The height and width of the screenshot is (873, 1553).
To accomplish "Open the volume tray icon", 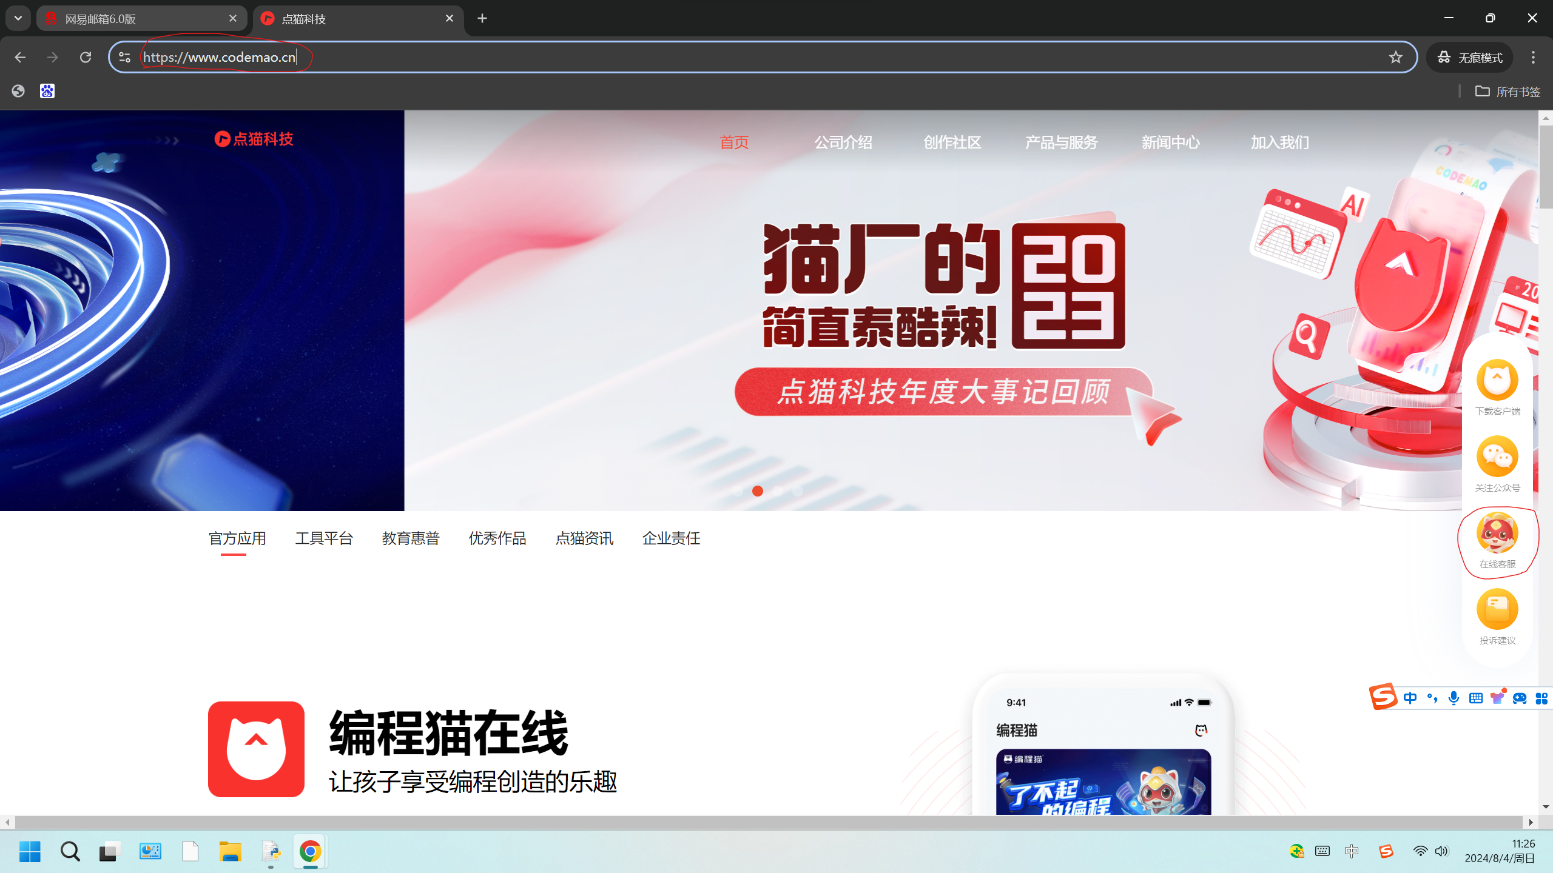I will coord(1442,851).
